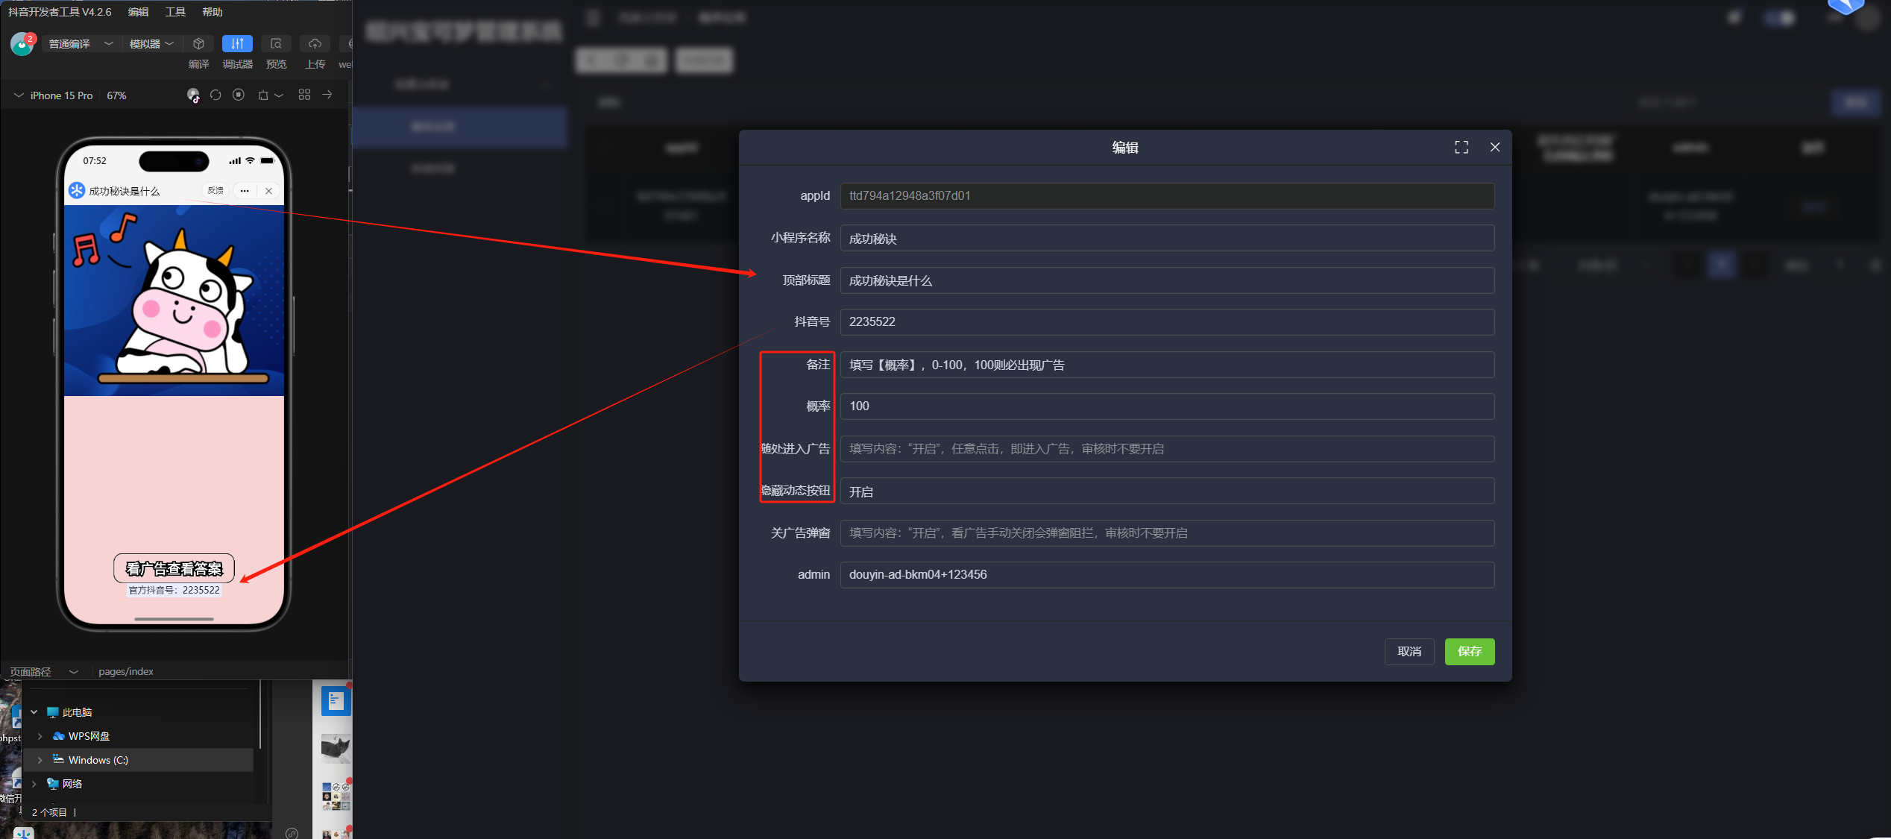Expand the 网络 tree node
Screen dimensions: 1891x839
pyautogui.click(x=34, y=784)
